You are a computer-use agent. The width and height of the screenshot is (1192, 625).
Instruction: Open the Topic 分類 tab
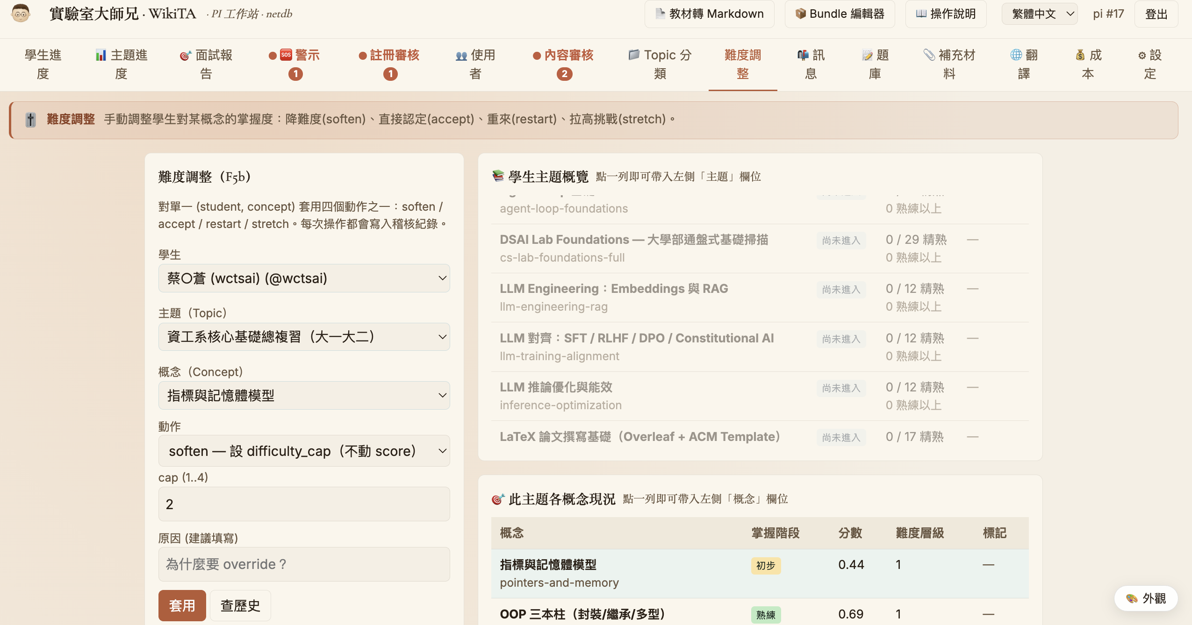tap(660, 64)
